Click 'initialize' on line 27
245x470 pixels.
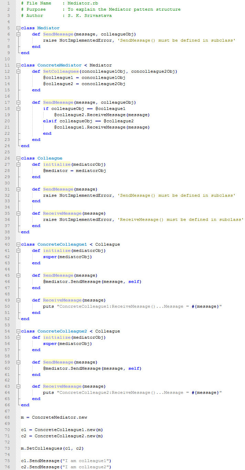(57, 164)
